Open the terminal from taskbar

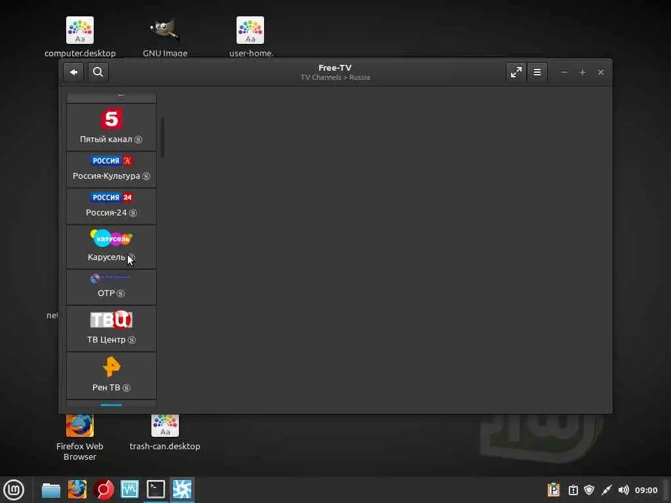tap(156, 490)
